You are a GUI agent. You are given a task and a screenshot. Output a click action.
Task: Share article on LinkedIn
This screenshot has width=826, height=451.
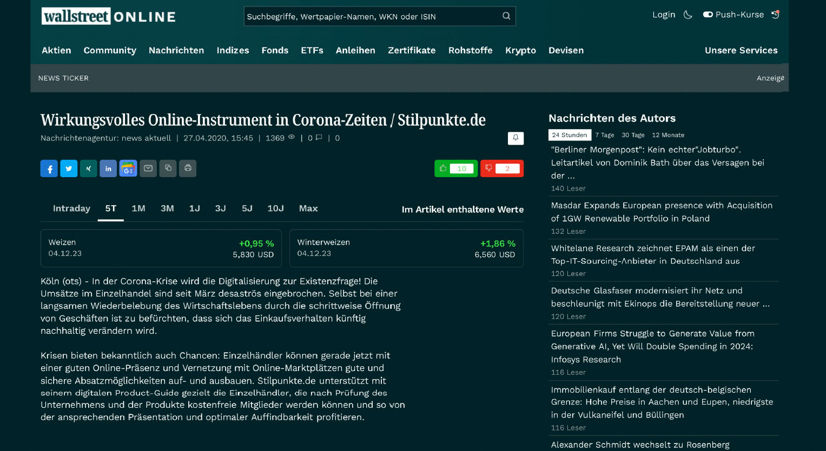coord(108,169)
